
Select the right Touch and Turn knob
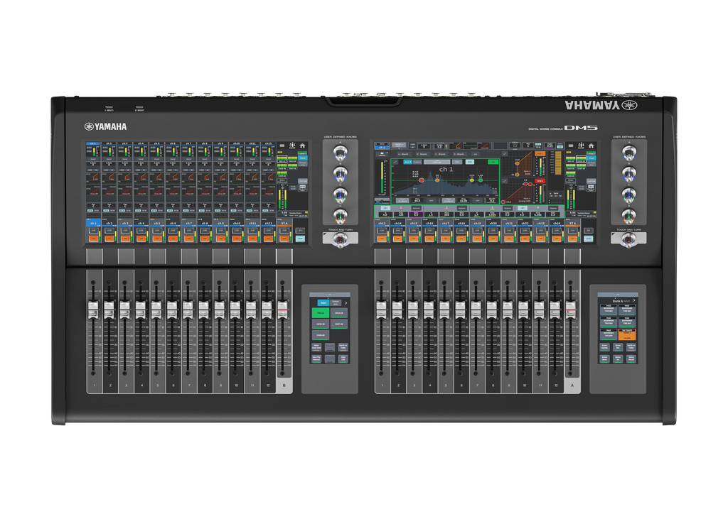629,240
